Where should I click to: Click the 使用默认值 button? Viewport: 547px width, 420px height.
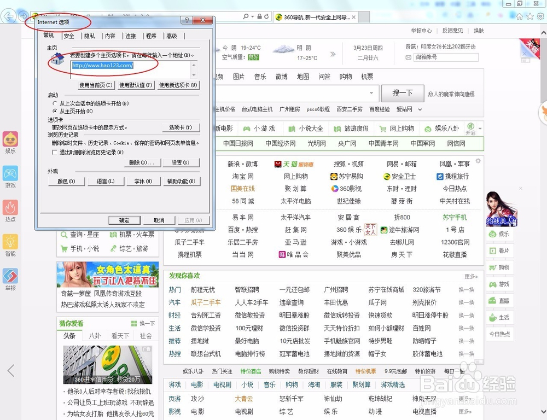coord(136,85)
